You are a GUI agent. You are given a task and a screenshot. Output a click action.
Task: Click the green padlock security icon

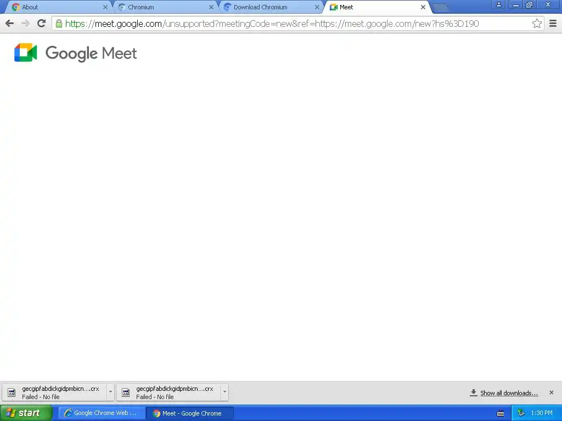pyautogui.click(x=59, y=24)
